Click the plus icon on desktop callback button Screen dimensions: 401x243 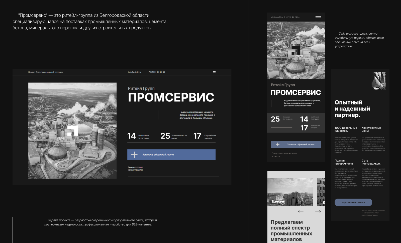135,155
